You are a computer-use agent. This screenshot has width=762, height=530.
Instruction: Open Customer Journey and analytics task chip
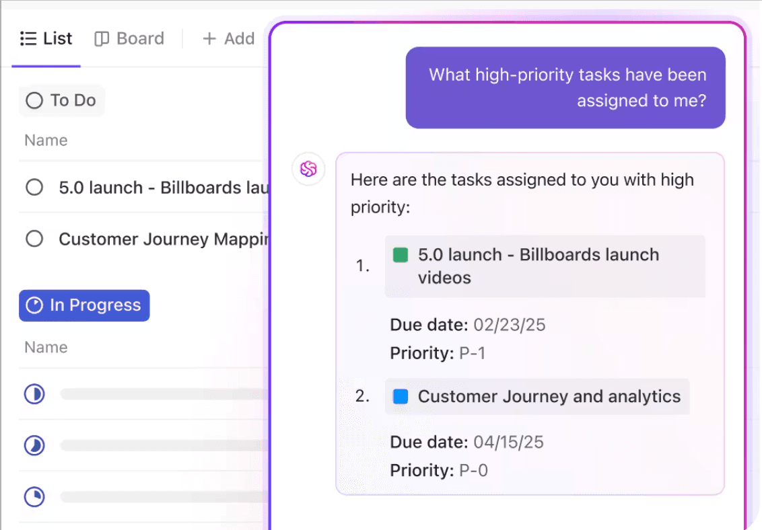click(x=537, y=397)
